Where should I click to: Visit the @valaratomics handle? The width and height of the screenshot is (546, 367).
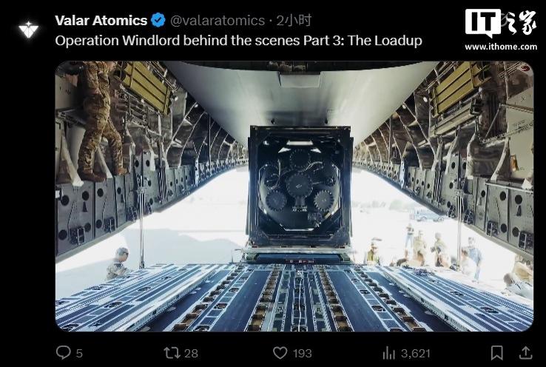coord(218,21)
